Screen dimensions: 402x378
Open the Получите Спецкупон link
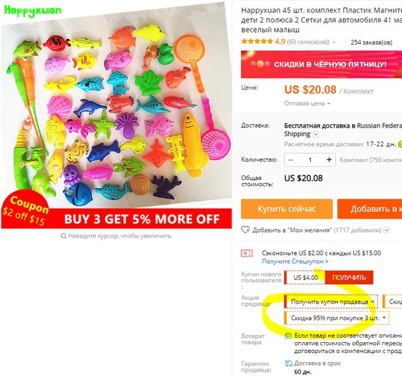pos(295,262)
